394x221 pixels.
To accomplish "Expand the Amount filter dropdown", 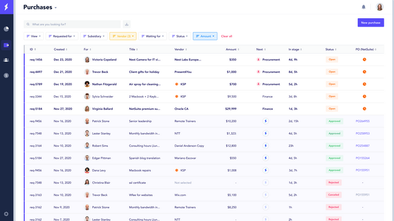I will (x=205, y=36).
